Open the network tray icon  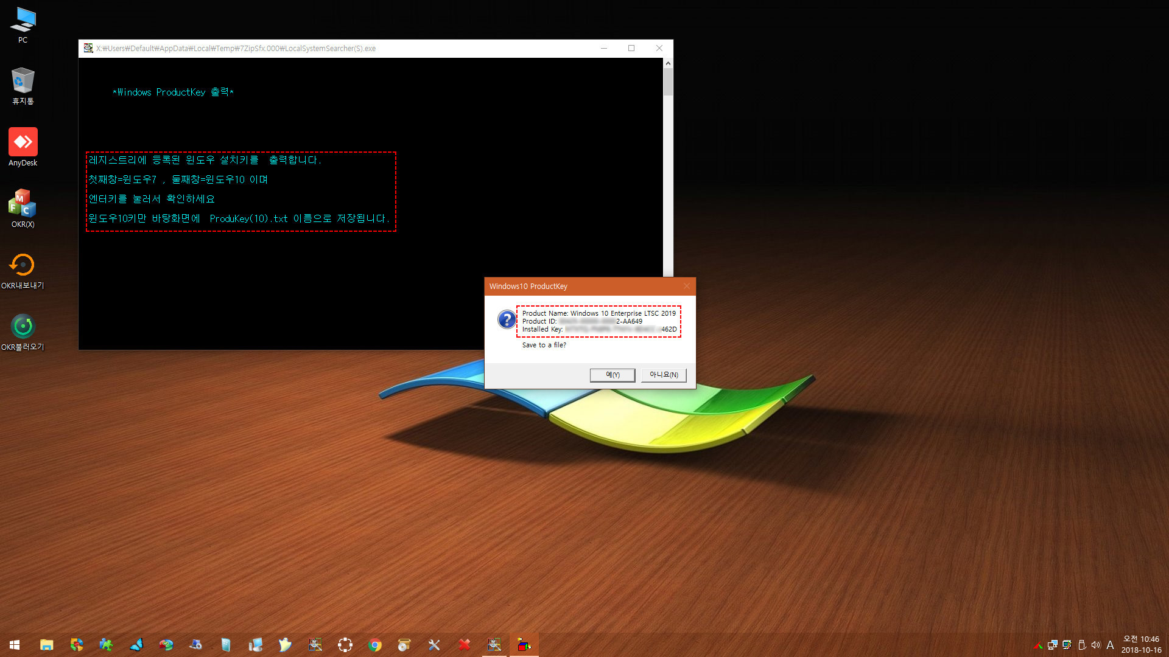(1053, 645)
